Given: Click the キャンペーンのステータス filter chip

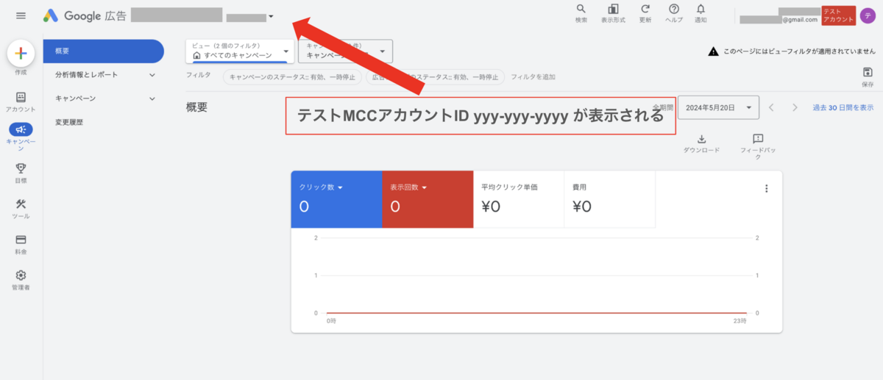Looking at the screenshot, I should 292,76.
